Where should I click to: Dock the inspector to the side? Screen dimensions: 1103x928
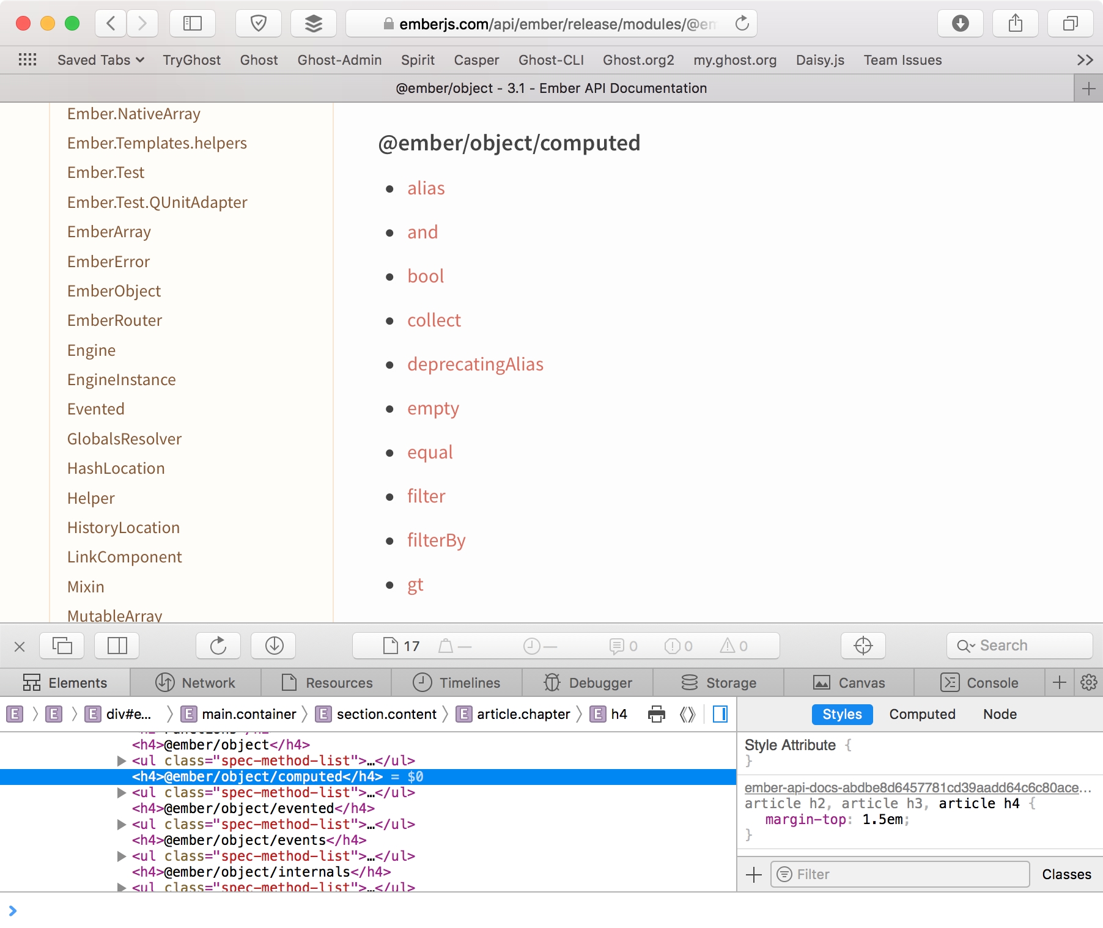(x=117, y=646)
